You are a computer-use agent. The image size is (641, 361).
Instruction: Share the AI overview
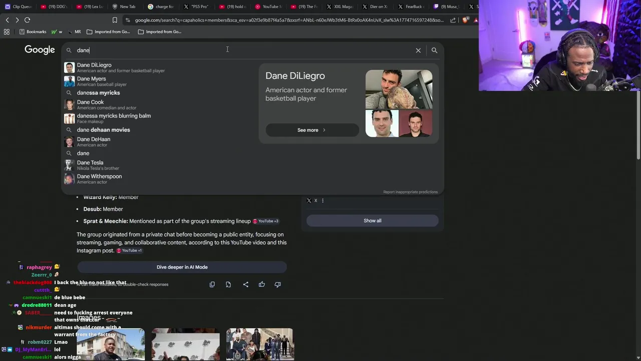click(245, 284)
